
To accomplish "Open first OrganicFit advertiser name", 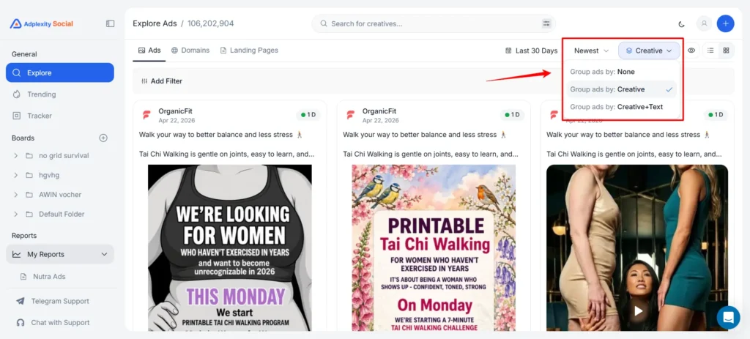I will pos(176,111).
